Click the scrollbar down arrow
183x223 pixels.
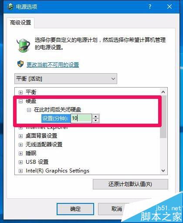coord(163,170)
